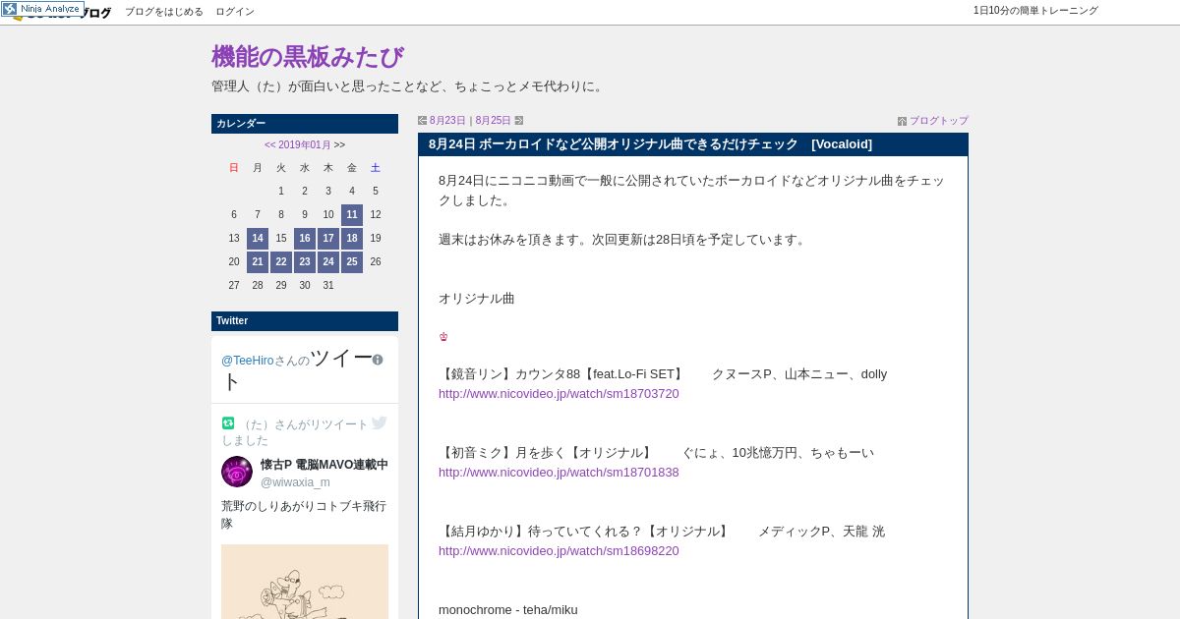The height and width of the screenshot is (619, 1180).
Task: Select calendar date 23
Action: click(305, 262)
